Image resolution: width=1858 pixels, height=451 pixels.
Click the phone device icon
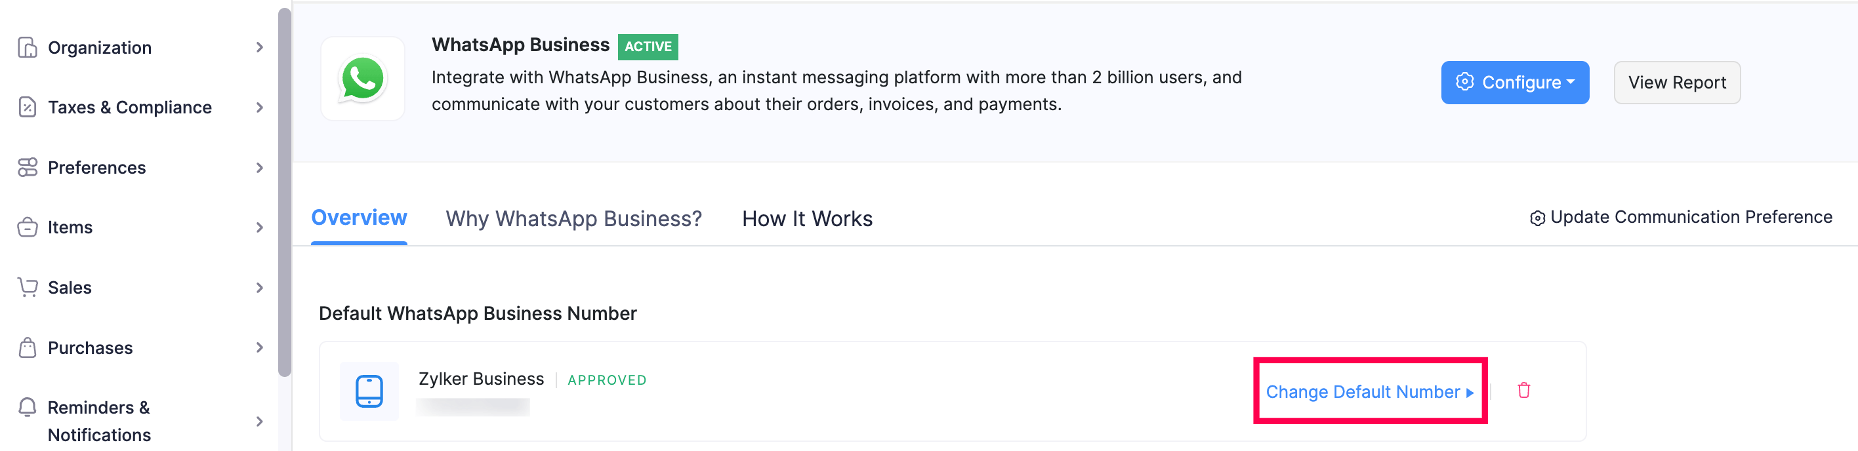[369, 391]
